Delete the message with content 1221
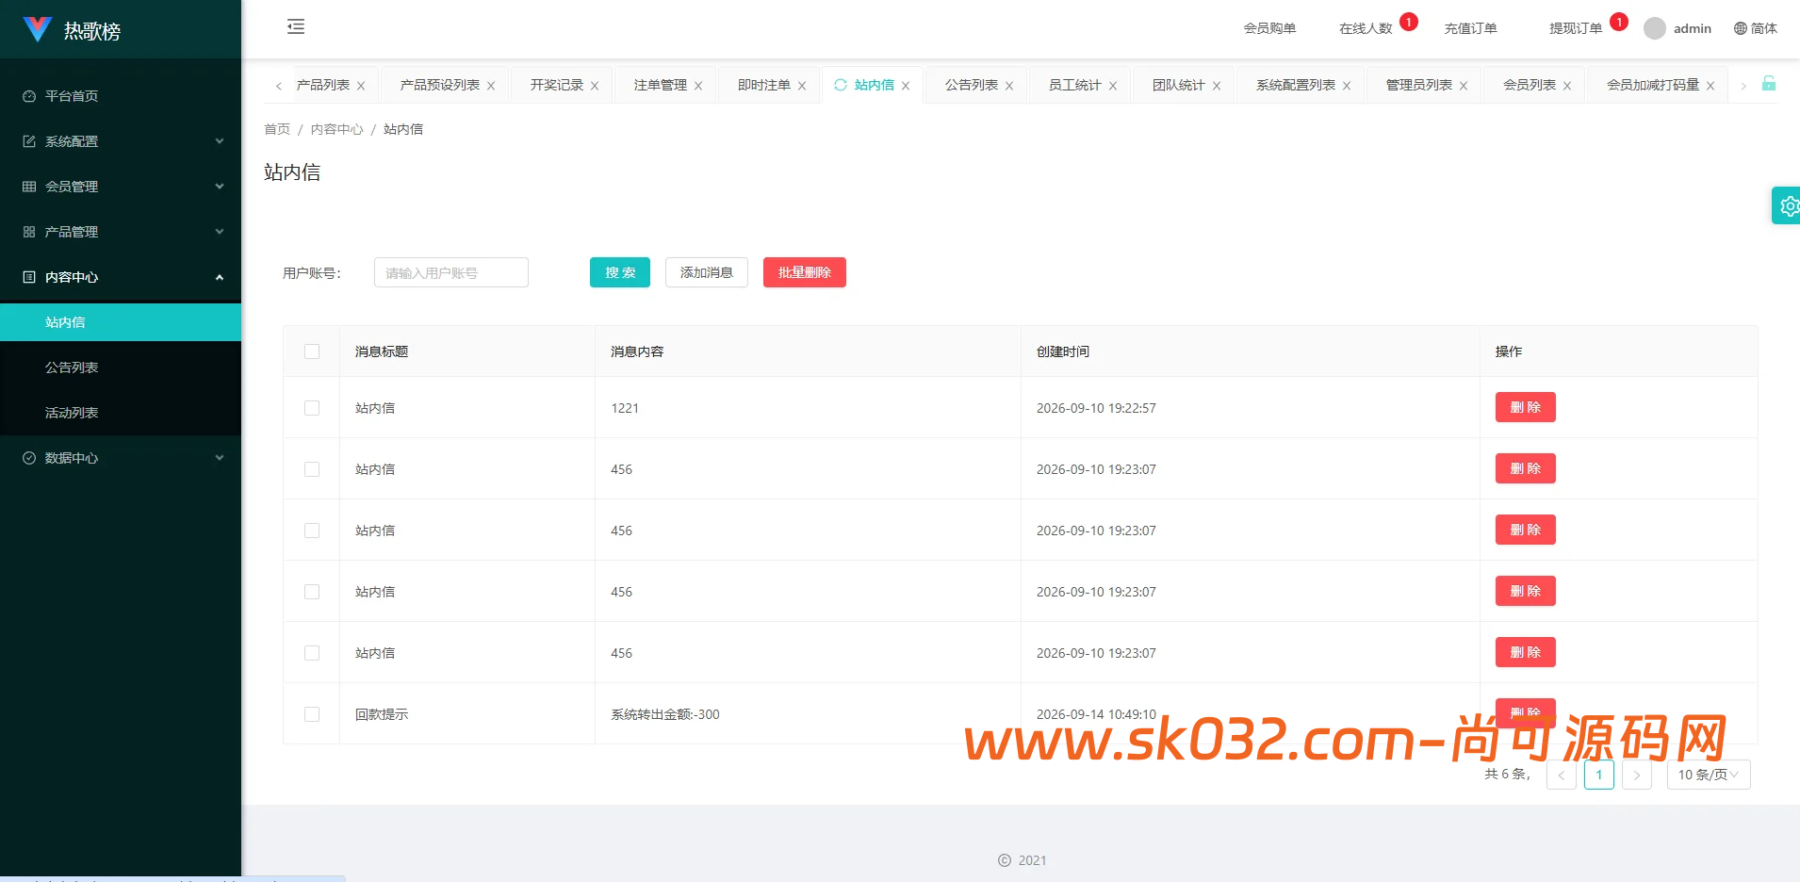The height and width of the screenshot is (882, 1800). point(1526,407)
